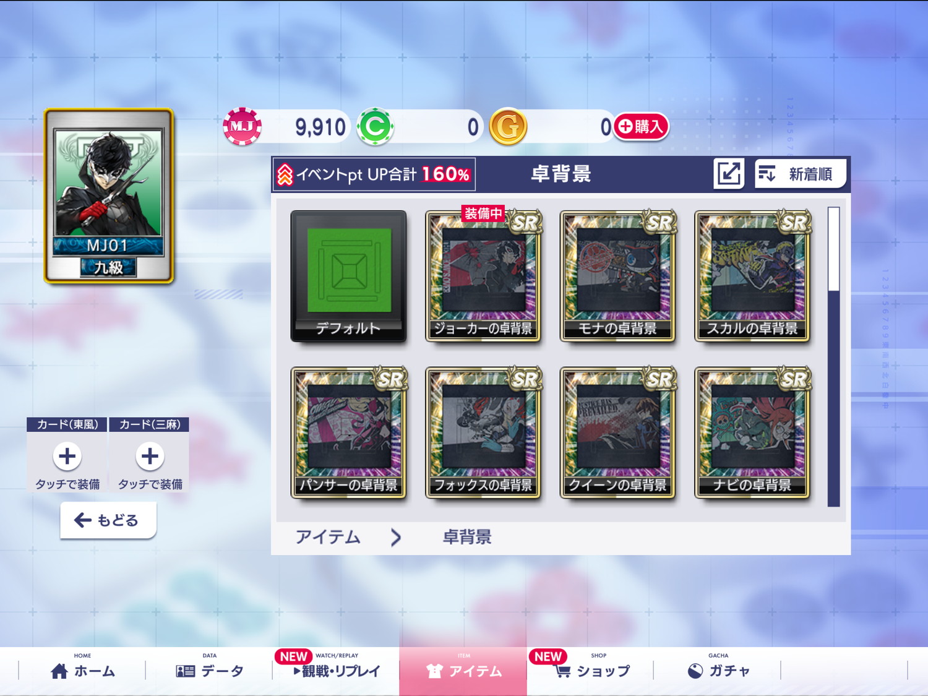
Task: Tap the plus icon under カード(三麻)
Action: click(150, 457)
